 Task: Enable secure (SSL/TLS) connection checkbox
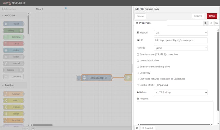coord(138,54)
